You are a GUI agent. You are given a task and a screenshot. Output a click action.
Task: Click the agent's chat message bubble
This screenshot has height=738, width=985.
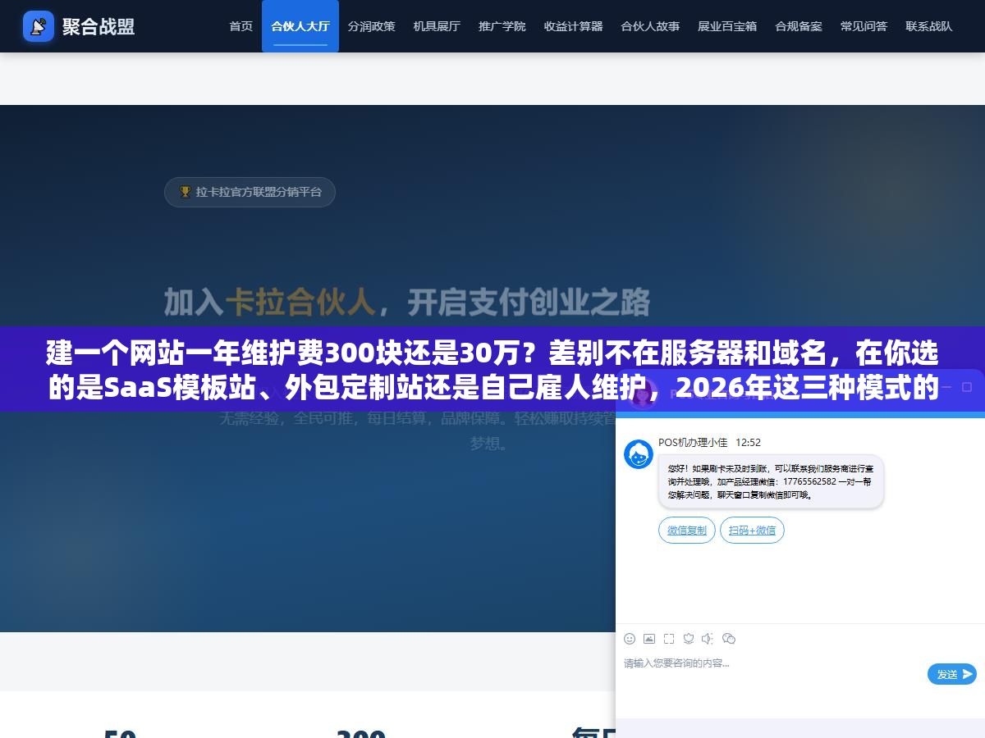click(771, 481)
